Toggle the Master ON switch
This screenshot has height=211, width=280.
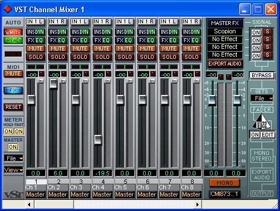(x=13, y=147)
